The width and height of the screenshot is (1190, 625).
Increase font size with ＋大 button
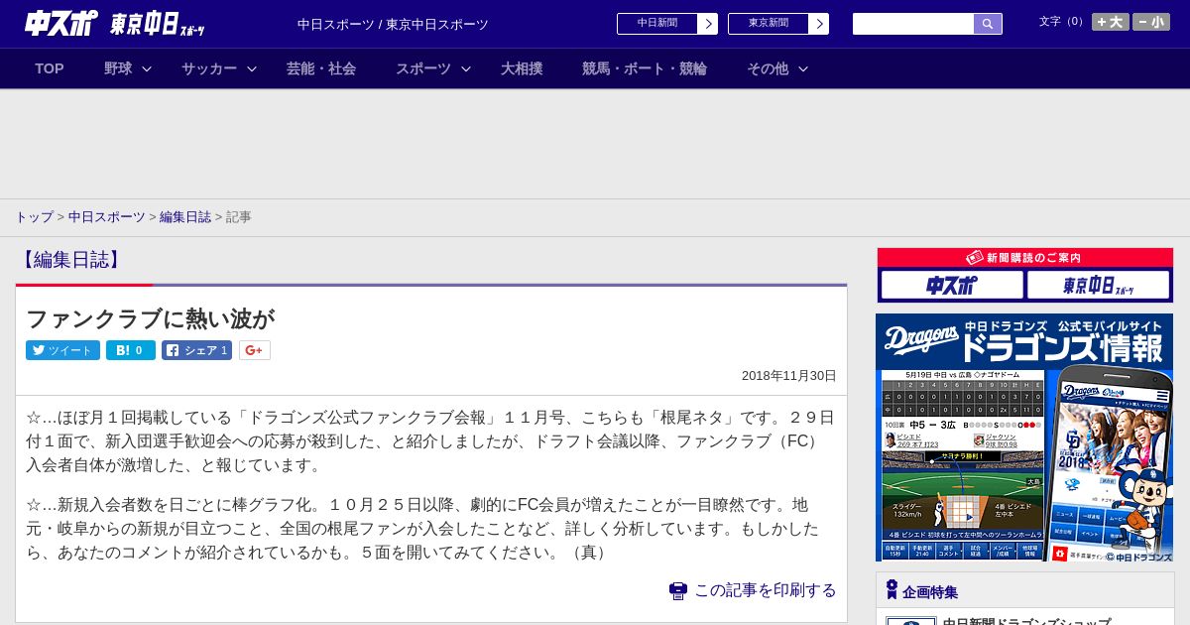click(x=1111, y=22)
